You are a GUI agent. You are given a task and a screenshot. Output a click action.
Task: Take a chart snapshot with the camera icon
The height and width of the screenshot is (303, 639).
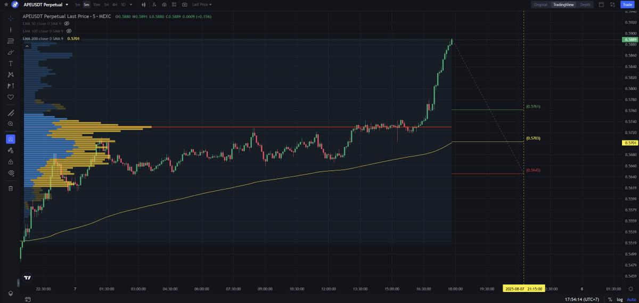185,4
